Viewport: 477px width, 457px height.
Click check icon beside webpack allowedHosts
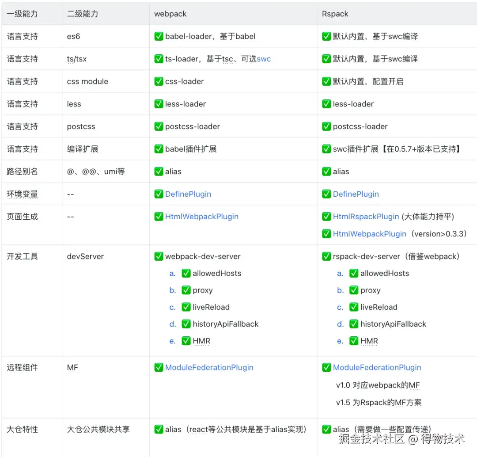click(x=186, y=273)
